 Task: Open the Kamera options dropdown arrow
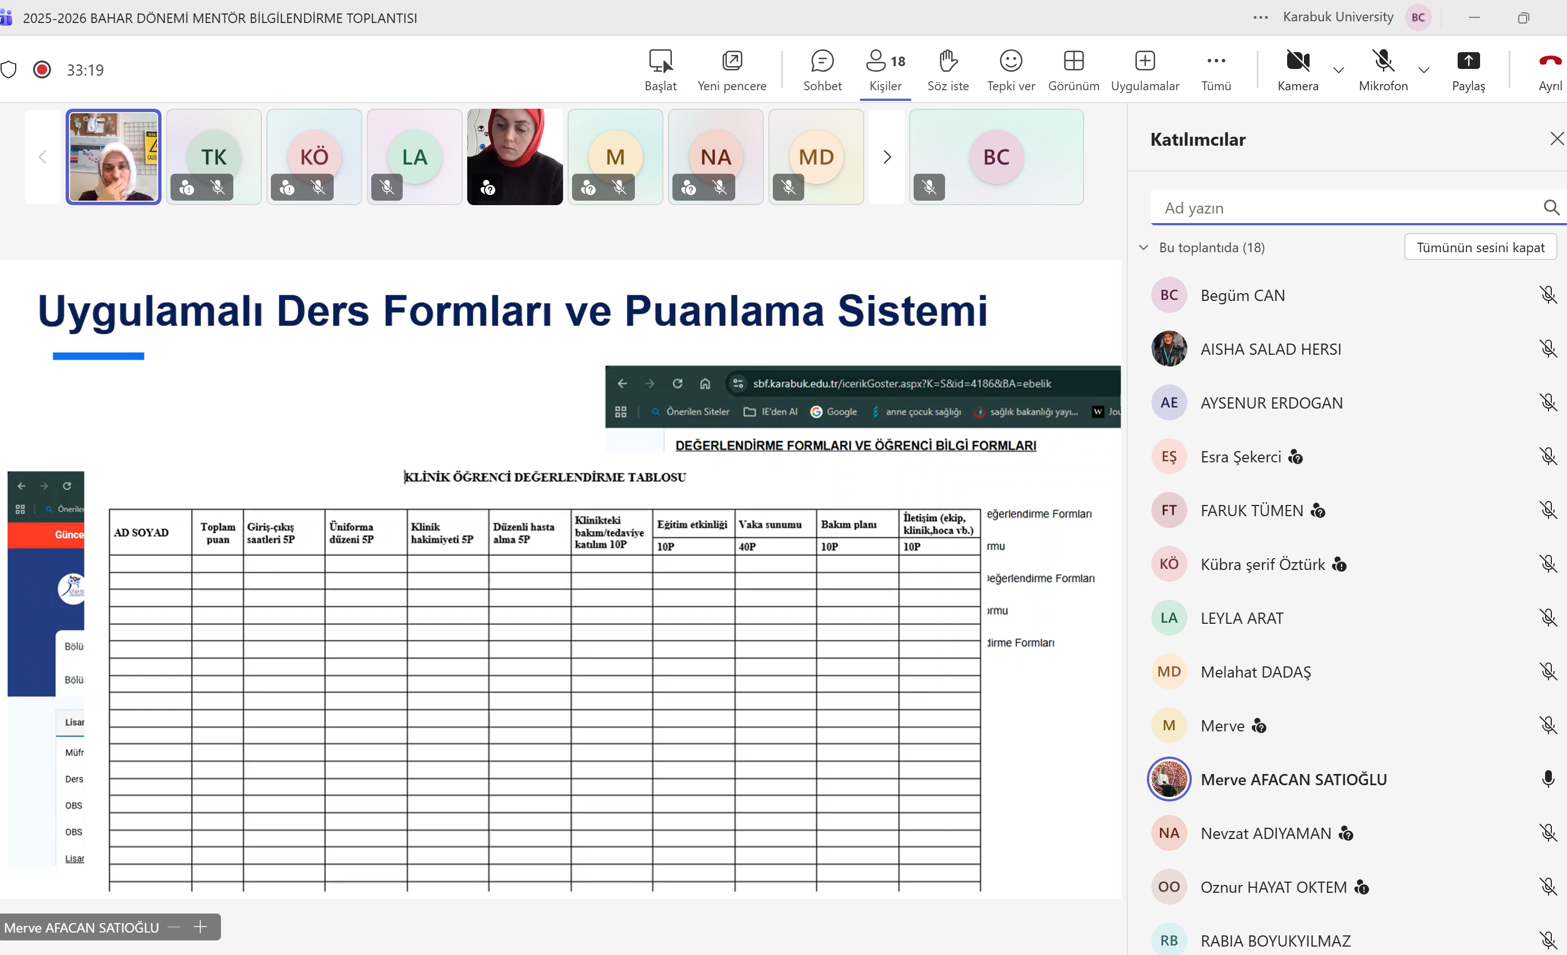click(1338, 70)
